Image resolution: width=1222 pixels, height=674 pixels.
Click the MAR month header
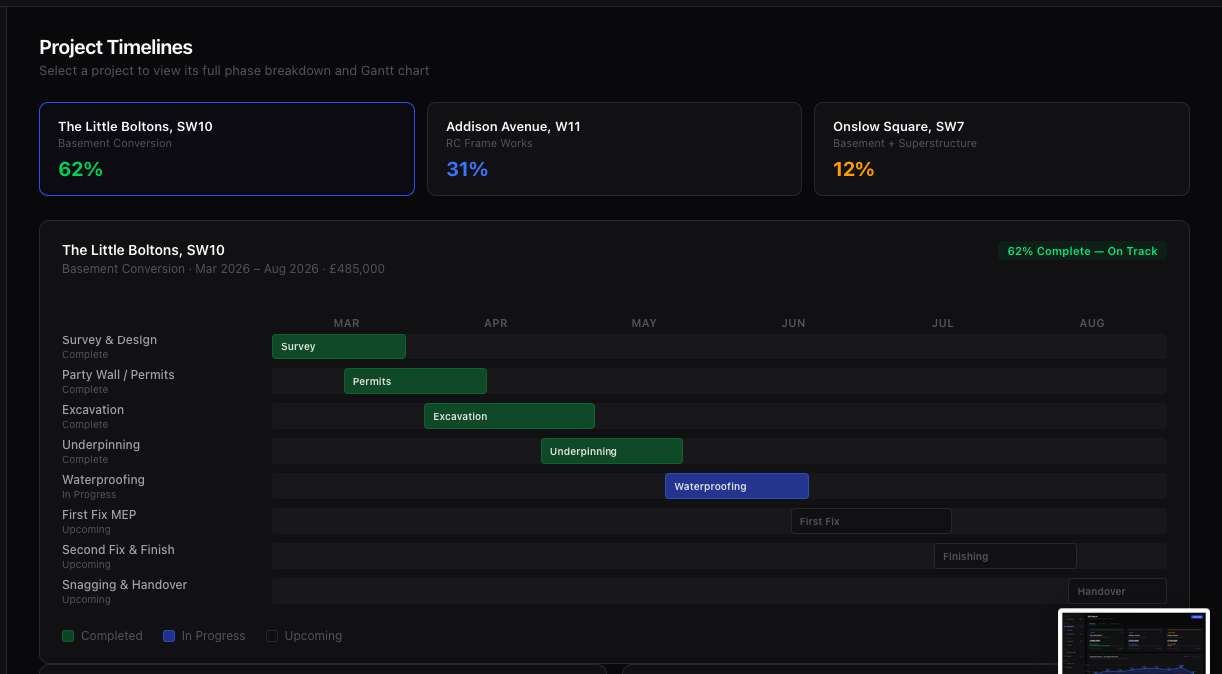click(346, 323)
